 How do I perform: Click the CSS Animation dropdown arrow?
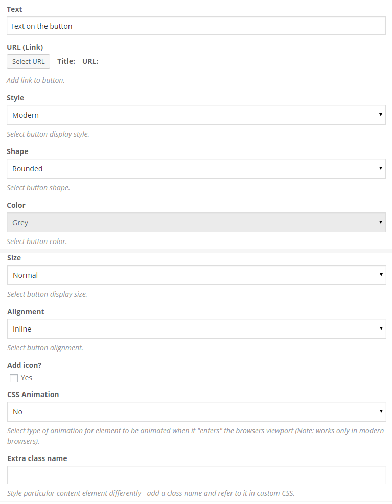pos(381,411)
